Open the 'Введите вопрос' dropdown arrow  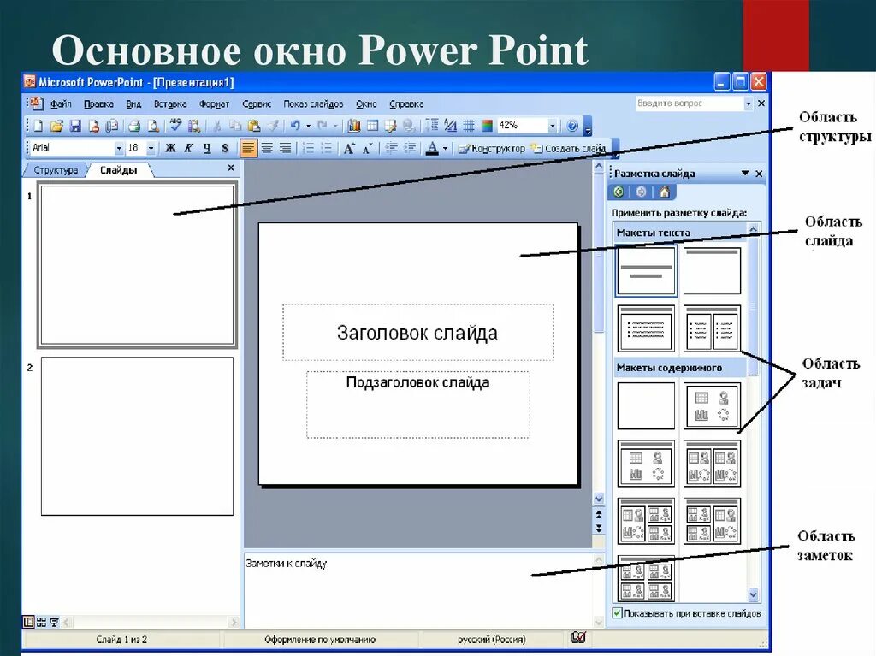pos(748,103)
